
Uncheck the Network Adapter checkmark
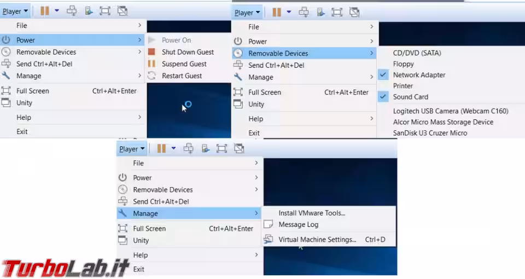(383, 75)
